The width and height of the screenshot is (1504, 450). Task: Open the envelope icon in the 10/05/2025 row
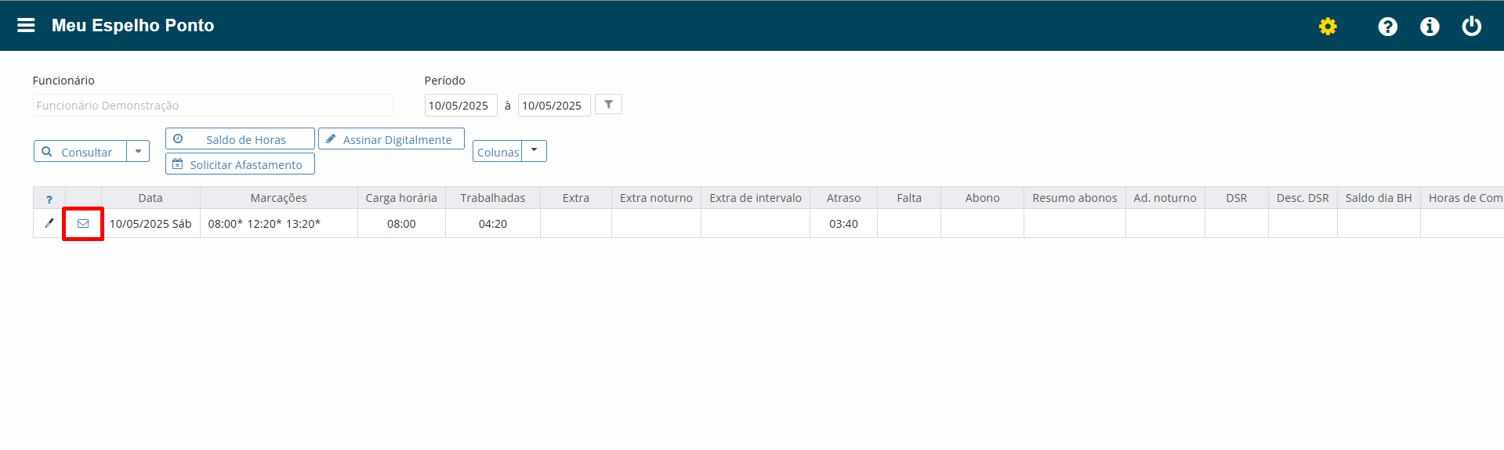pyautogui.click(x=83, y=223)
